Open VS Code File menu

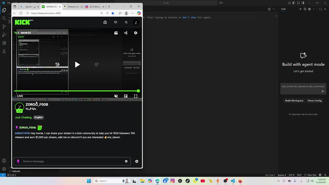9,3
